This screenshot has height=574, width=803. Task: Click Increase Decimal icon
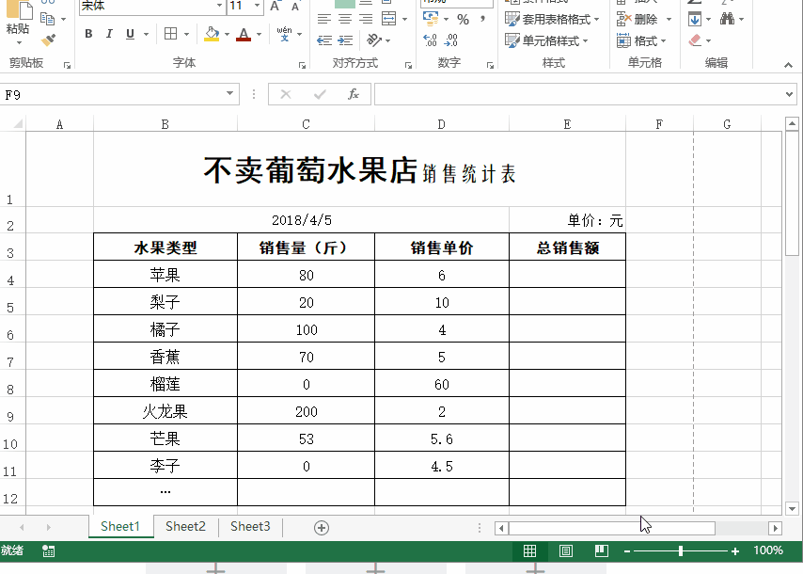tap(431, 40)
